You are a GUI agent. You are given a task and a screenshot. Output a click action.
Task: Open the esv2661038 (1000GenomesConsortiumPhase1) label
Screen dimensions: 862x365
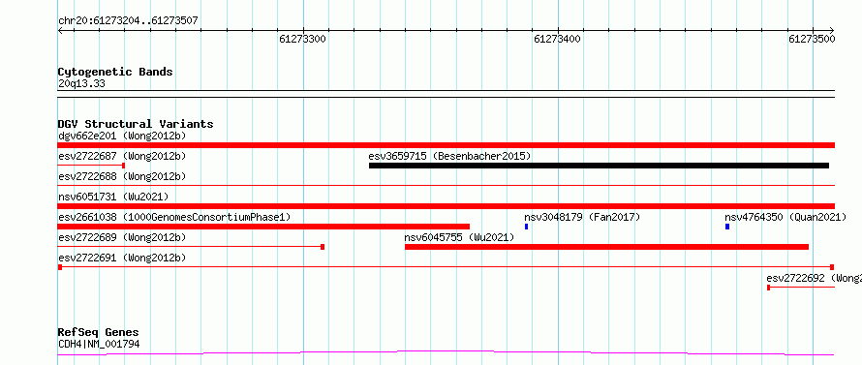pos(174,217)
